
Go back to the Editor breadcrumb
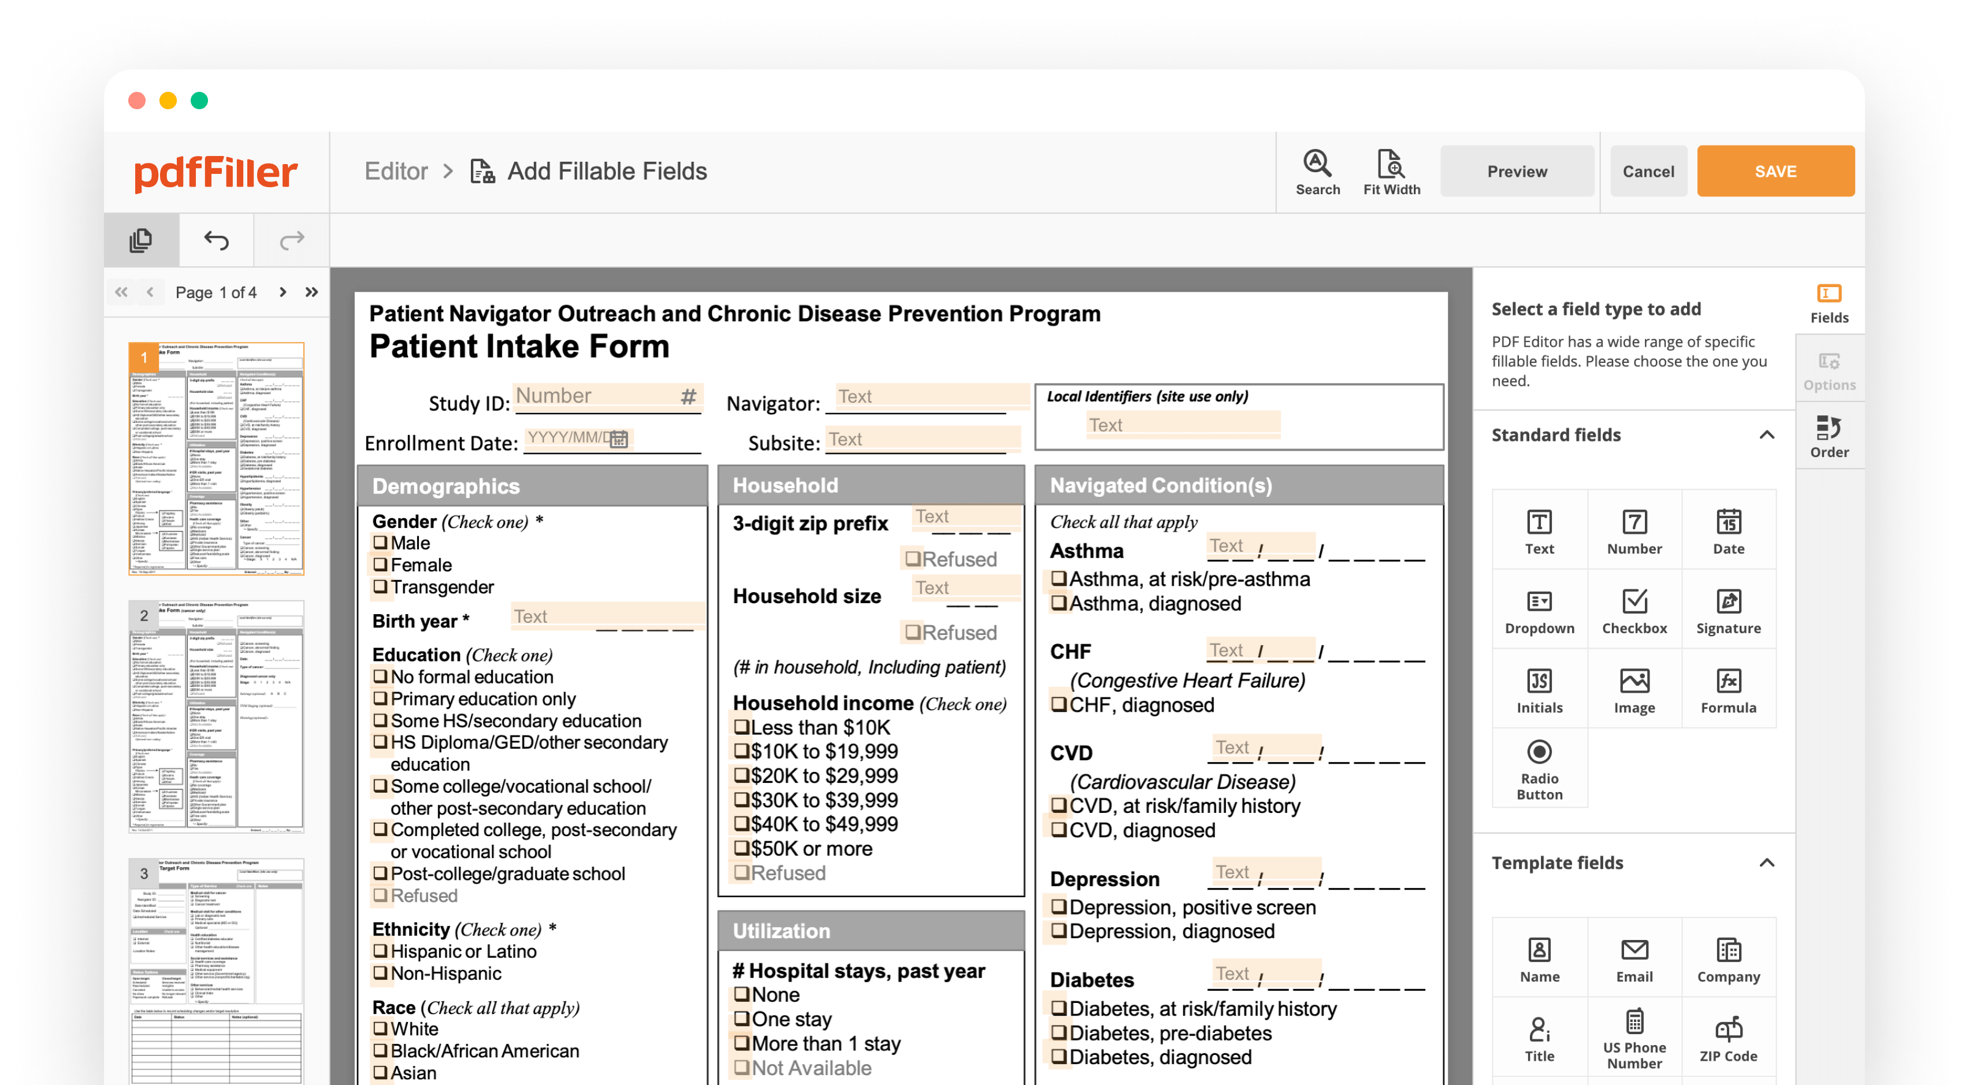coord(397,170)
